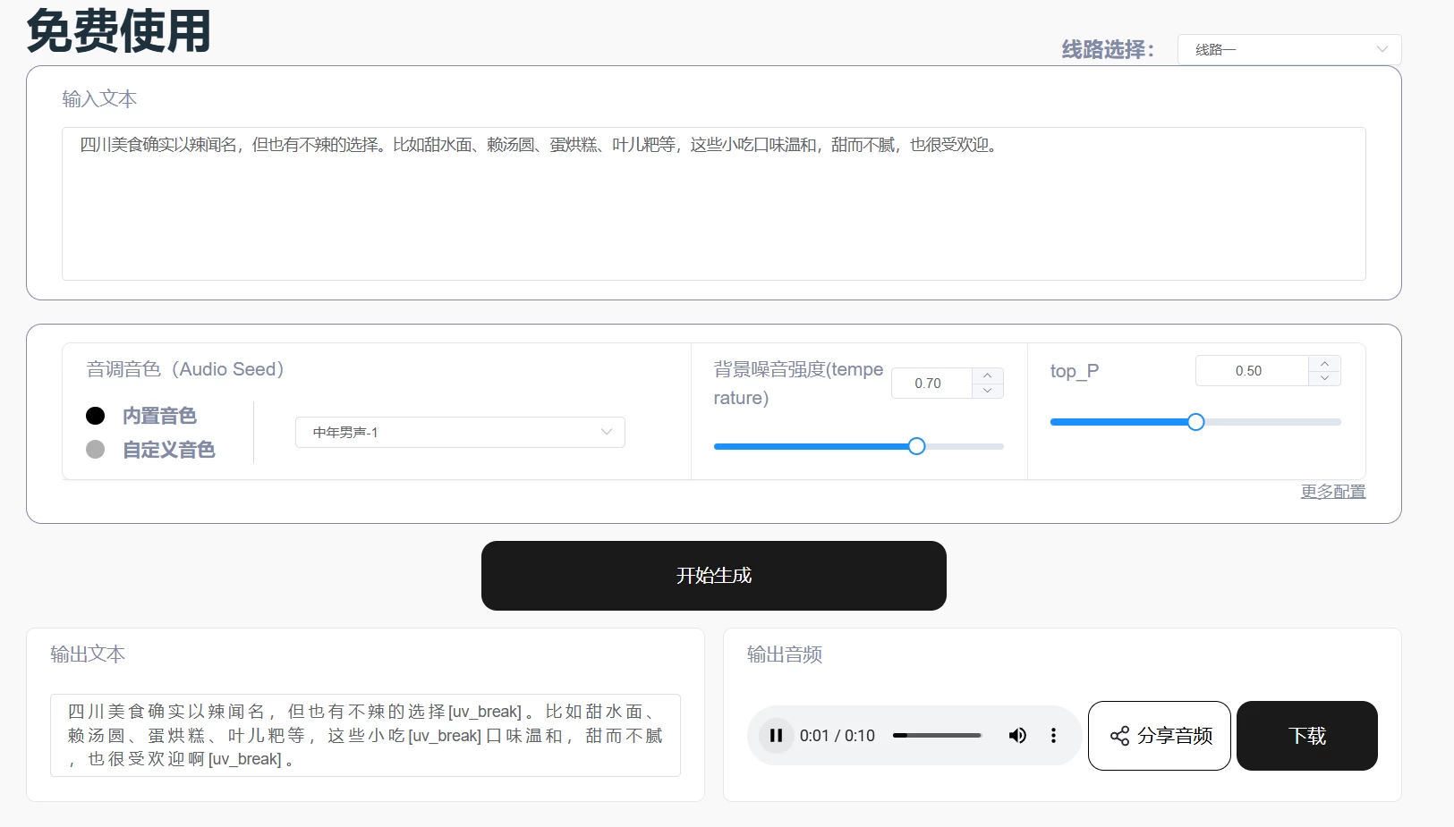Pause the output audio playback
The width and height of the screenshot is (1454, 827).
click(x=776, y=736)
